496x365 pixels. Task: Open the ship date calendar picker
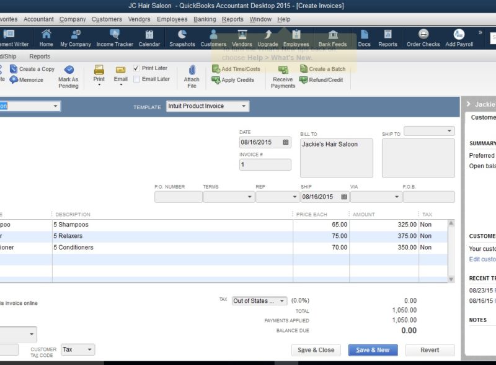tap(344, 197)
